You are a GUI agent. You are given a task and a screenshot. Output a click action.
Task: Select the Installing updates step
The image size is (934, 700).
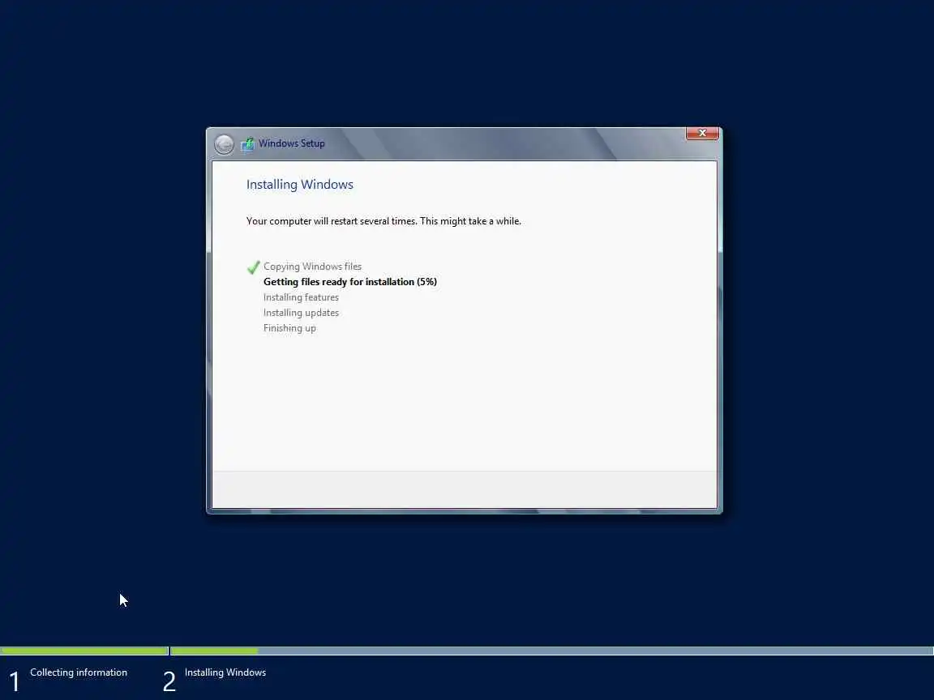click(x=301, y=313)
